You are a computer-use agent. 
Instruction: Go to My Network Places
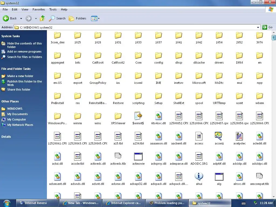click(20, 125)
